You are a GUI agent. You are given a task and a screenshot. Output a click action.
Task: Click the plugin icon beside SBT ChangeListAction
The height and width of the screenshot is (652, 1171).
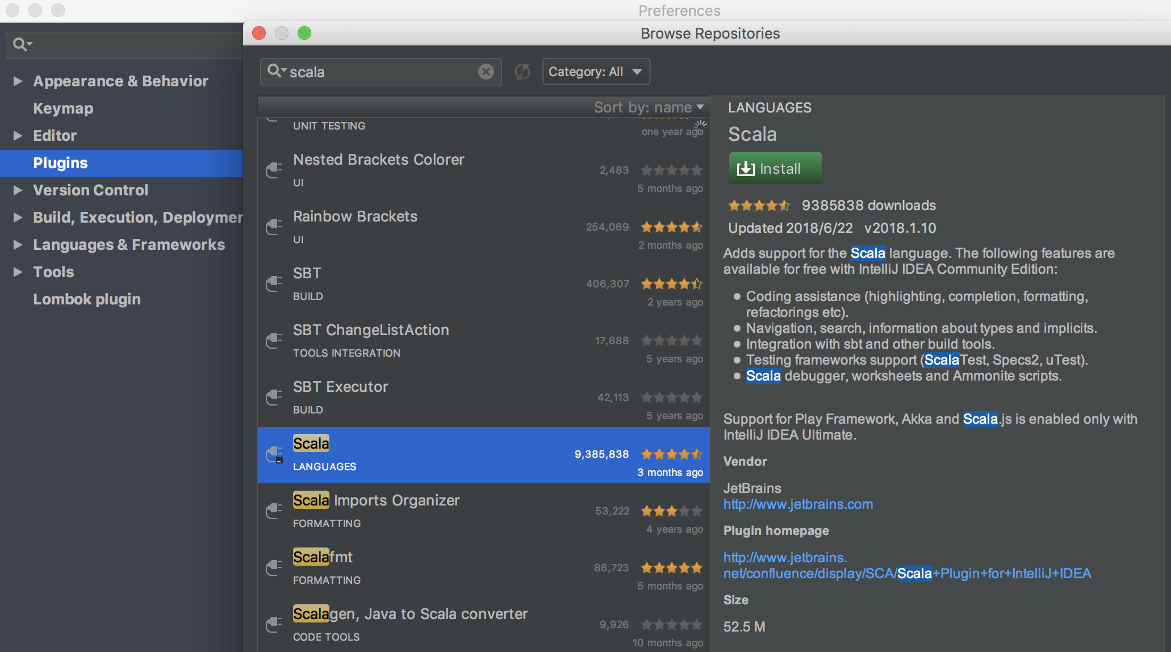pyautogui.click(x=274, y=340)
